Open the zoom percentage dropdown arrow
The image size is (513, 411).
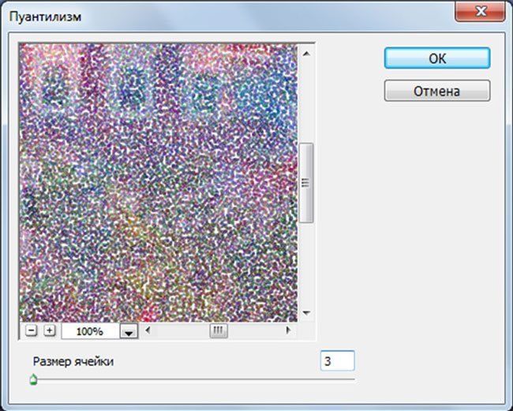pos(129,331)
